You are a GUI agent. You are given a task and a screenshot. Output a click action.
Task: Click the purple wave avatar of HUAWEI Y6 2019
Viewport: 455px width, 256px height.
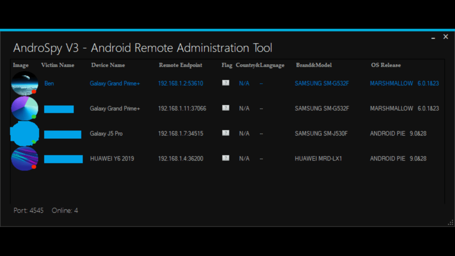pyautogui.click(x=25, y=159)
